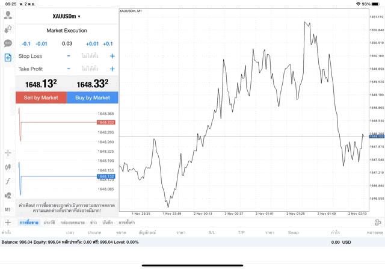Tap the 0.03 volume field
The width and height of the screenshot is (385, 269).
point(67,43)
